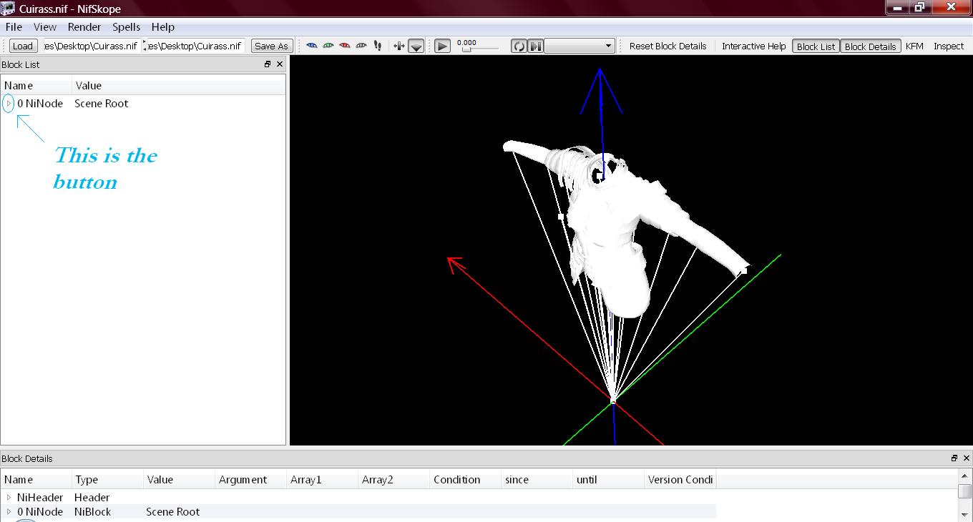
Task: Click the Load button
Action: pyautogui.click(x=23, y=46)
